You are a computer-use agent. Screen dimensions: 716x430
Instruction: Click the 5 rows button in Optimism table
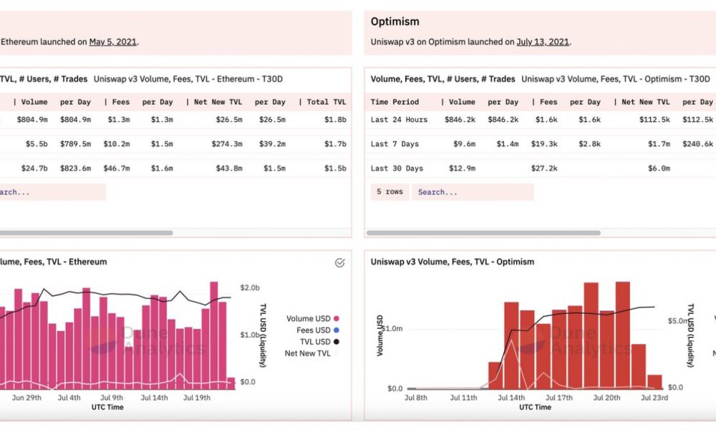(x=390, y=192)
